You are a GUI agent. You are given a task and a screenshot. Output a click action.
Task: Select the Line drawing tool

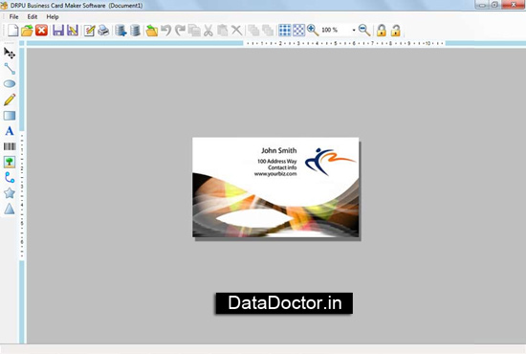10,69
